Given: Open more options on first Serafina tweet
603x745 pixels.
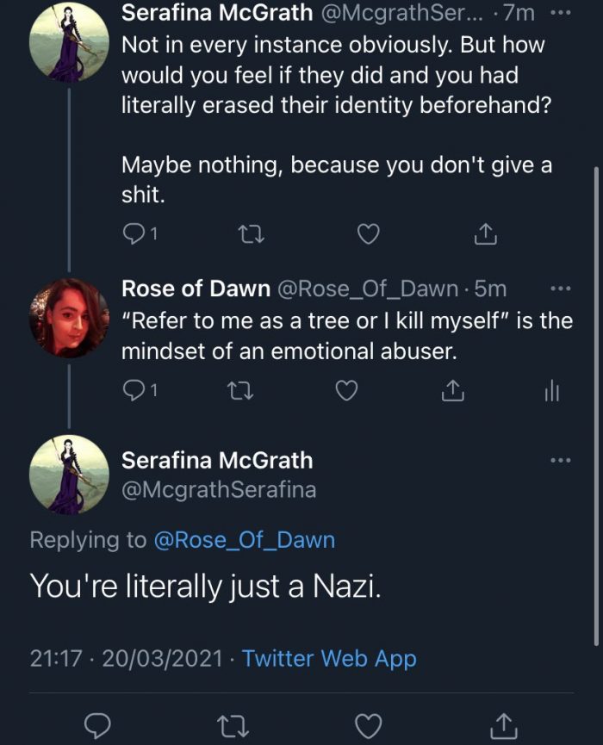Looking at the screenshot, I should (560, 14).
